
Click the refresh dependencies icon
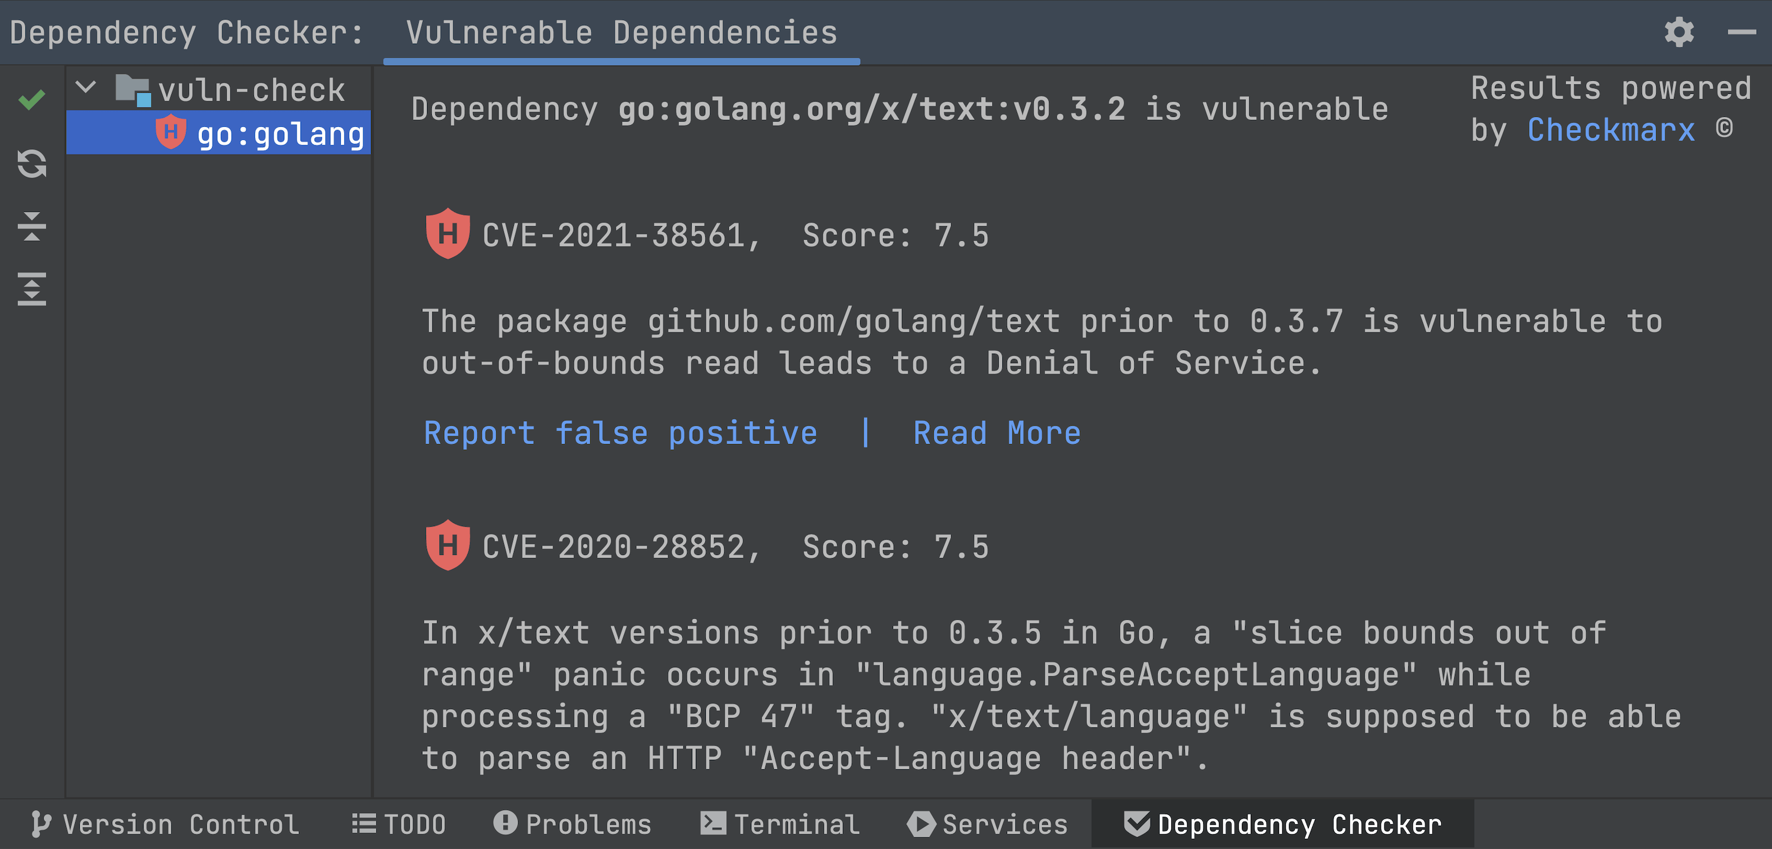(x=32, y=164)
